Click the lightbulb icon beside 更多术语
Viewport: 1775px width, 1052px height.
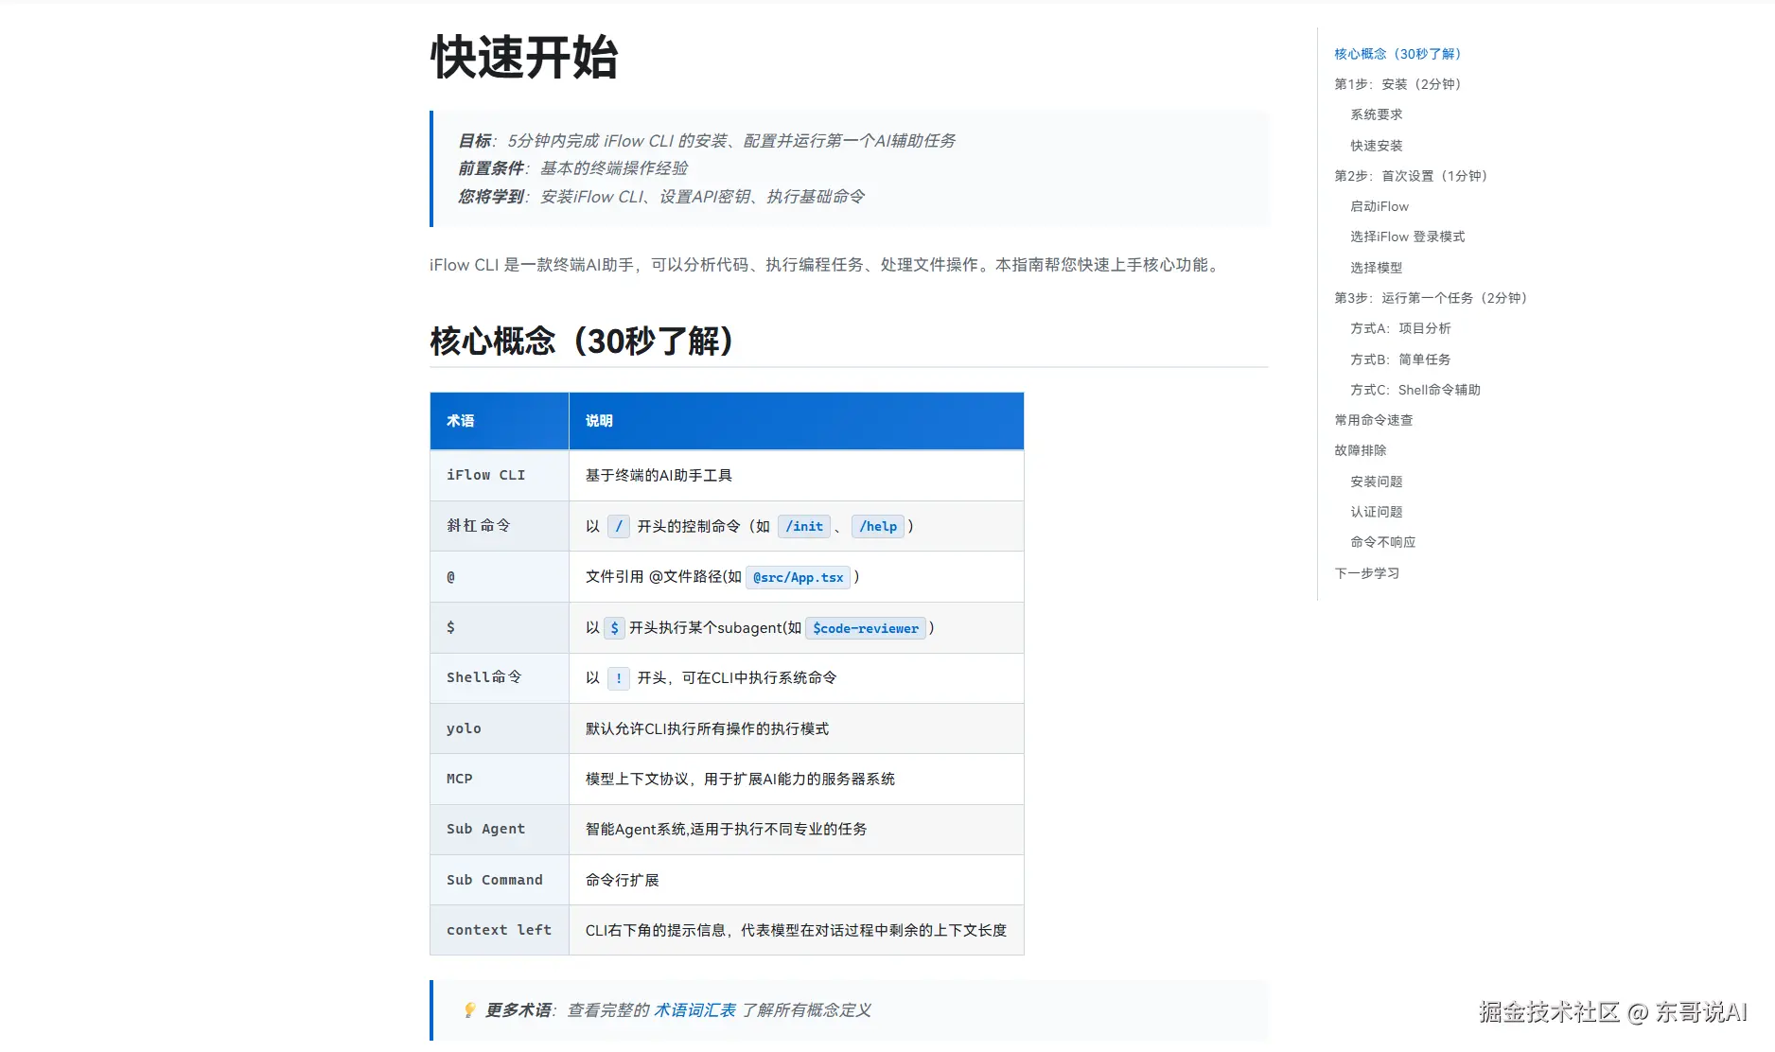pos(468,1009)
